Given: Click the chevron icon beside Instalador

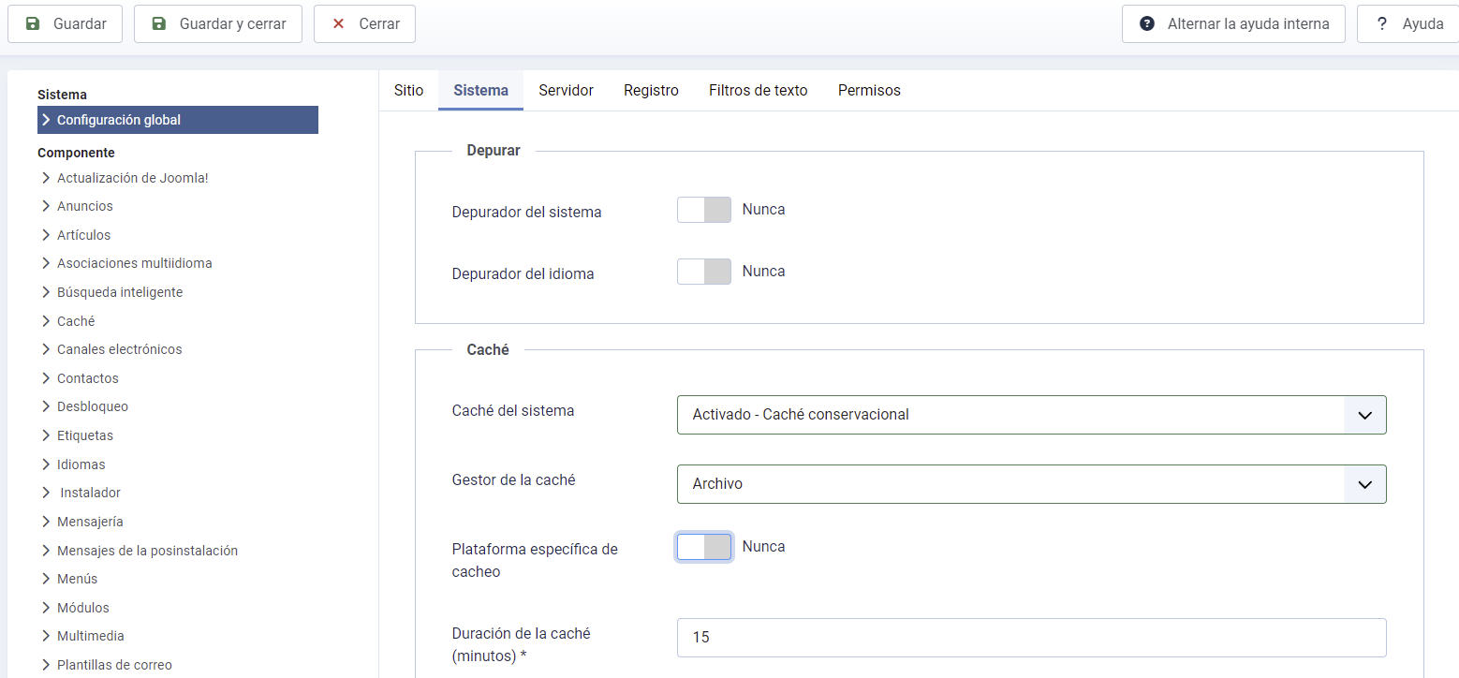Looking at the screenshot, I should click(x=46, y=493).
